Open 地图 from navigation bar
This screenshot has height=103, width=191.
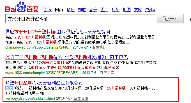[x=127, y=10]
